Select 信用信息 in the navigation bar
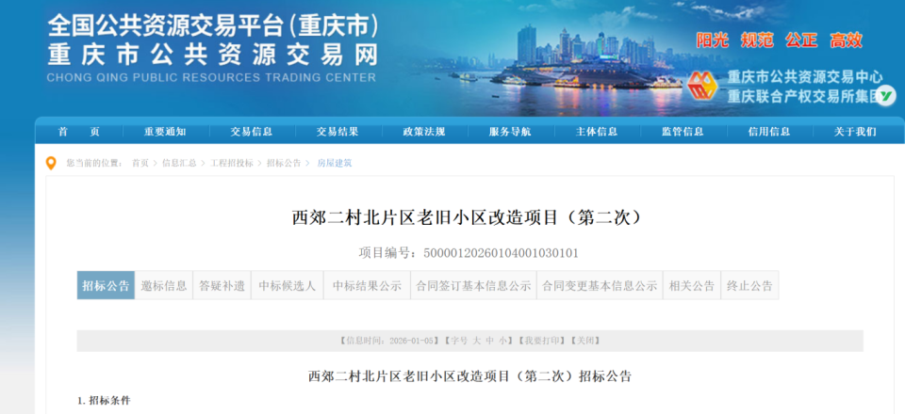This screenshot has width=905, height=414. pyautogui.click(x=769, y=132)
